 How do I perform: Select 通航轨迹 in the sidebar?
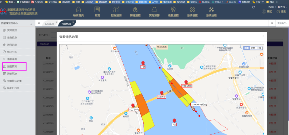tap(12, 74)
